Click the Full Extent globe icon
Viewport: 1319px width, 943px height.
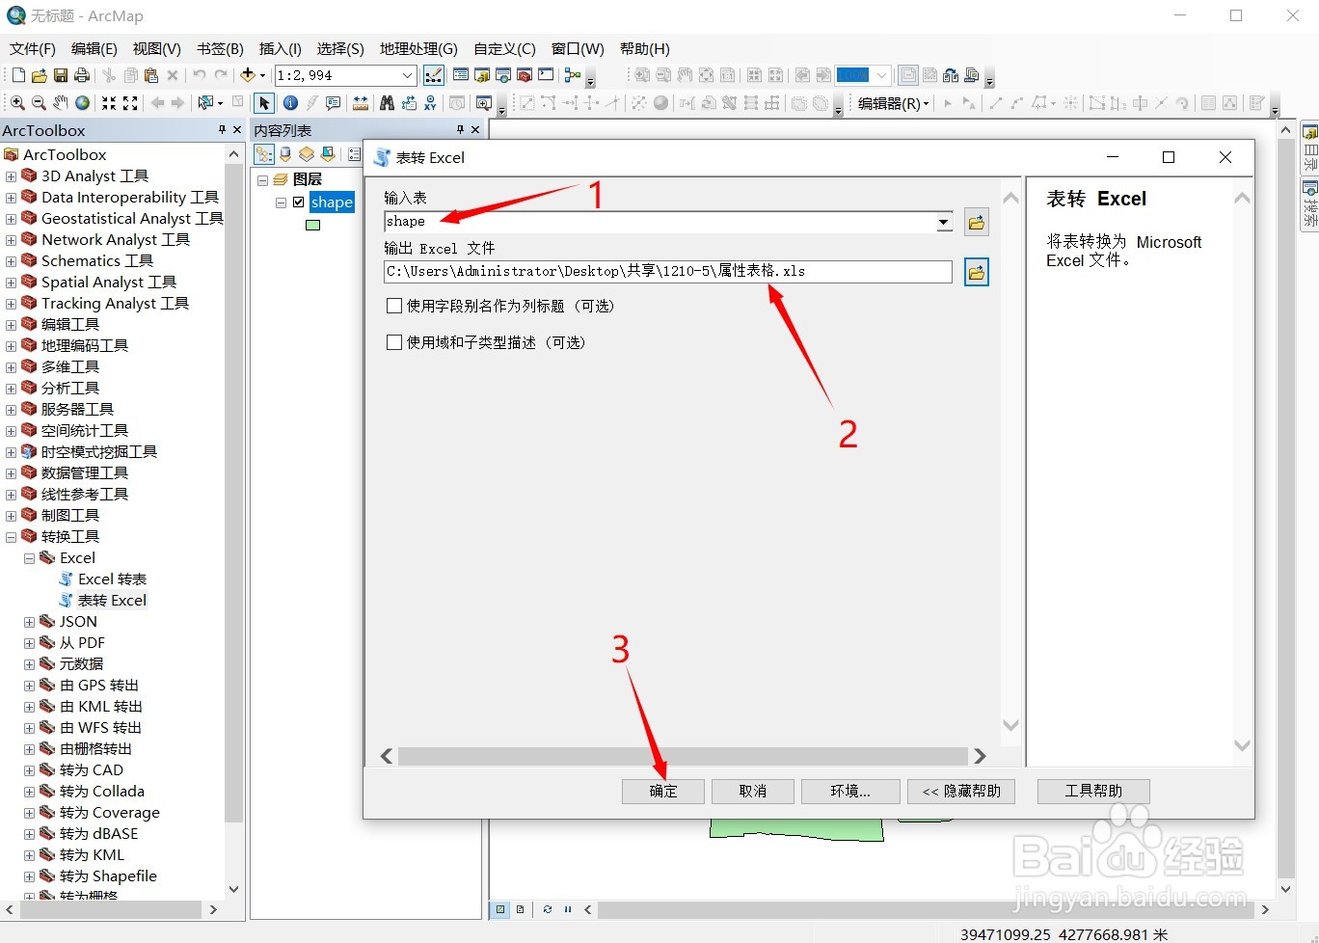coord(82,103)
